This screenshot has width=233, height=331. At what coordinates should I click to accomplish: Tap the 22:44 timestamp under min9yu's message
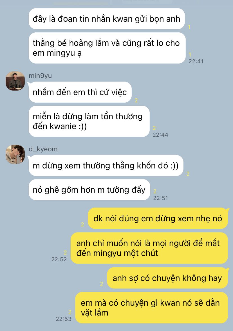pos(160,135)
